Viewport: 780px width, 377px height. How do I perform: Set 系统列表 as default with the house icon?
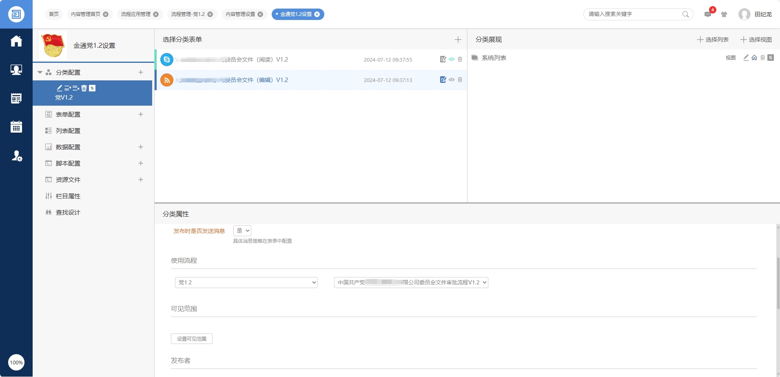tap(754, 58)
